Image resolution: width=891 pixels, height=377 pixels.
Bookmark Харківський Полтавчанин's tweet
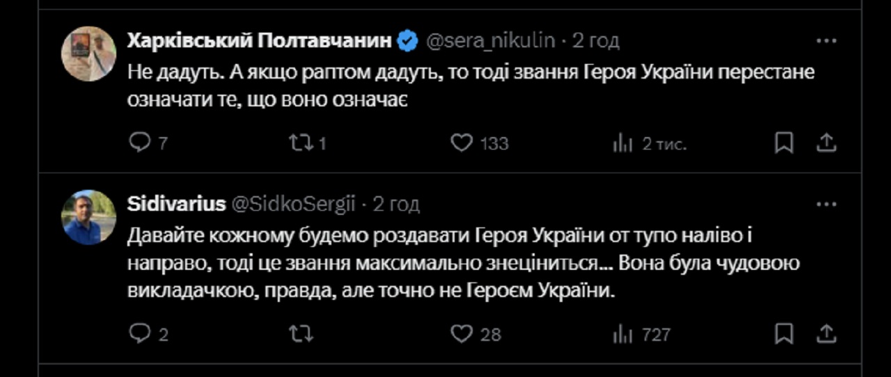784,143
